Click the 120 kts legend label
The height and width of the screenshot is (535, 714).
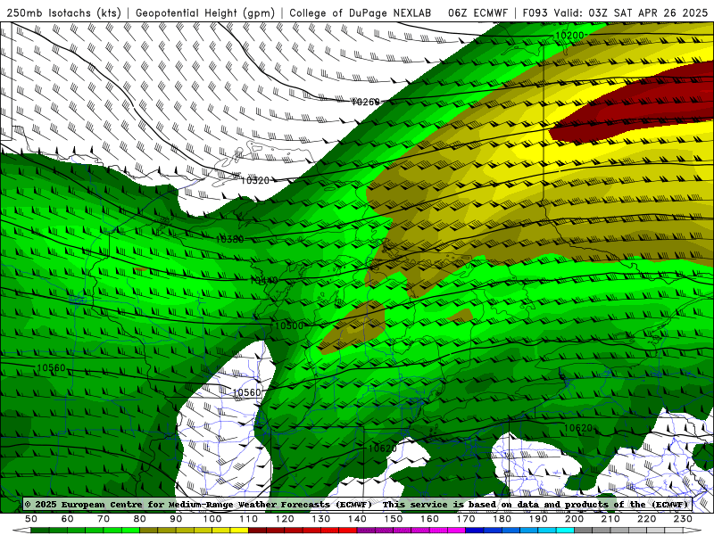point(285,519)
